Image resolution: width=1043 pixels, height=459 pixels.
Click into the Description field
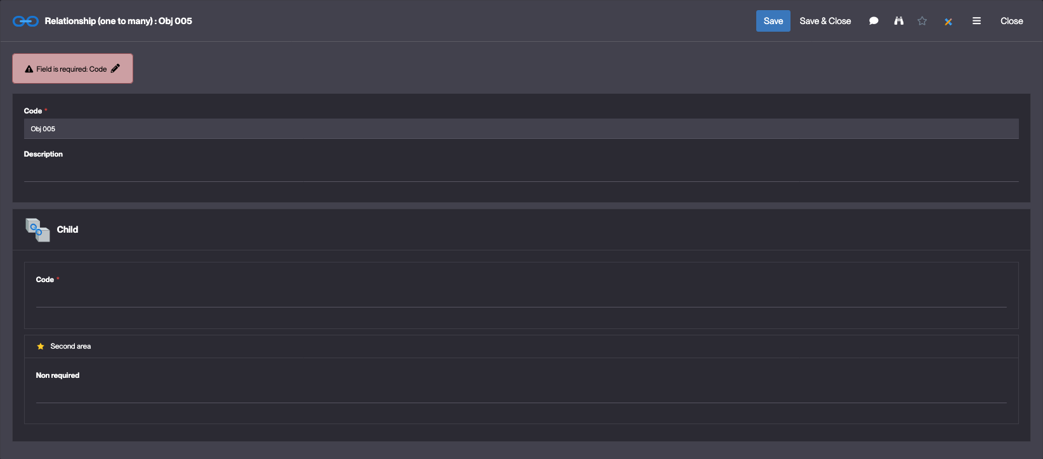click(520, 172)
